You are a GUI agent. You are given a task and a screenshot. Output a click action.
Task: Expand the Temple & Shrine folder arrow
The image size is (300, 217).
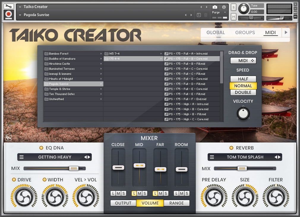pos(101,89)
